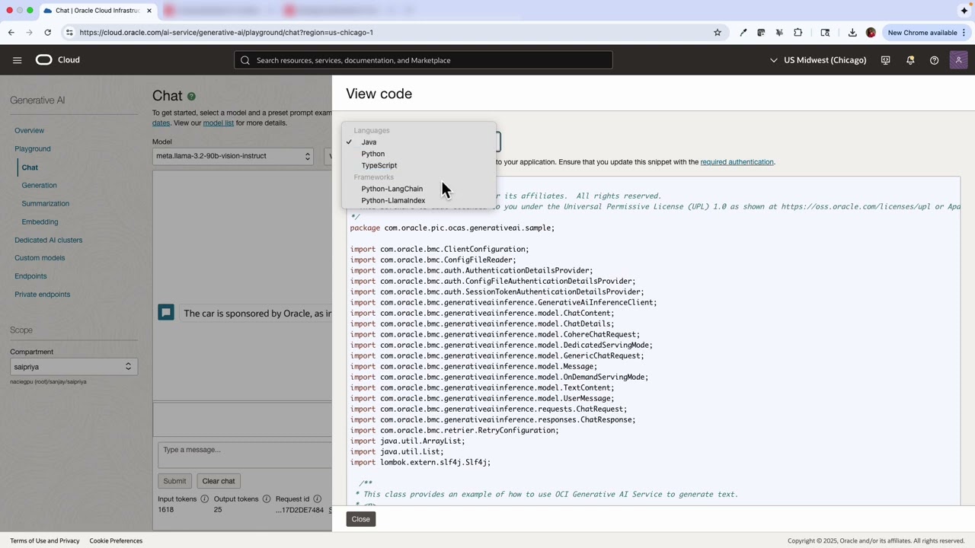Click the Gemini sparkle icon in tab bar

(964, 11)
